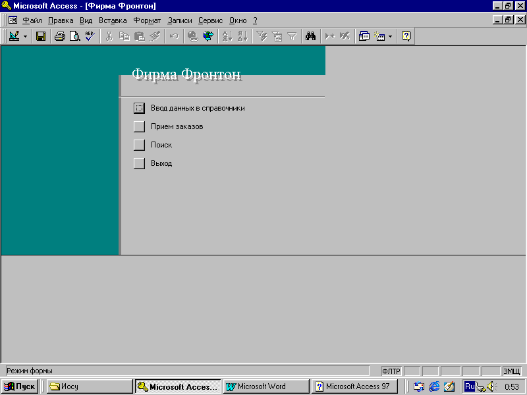
Task: Open the Вставка menu
Action: (113, 20)
